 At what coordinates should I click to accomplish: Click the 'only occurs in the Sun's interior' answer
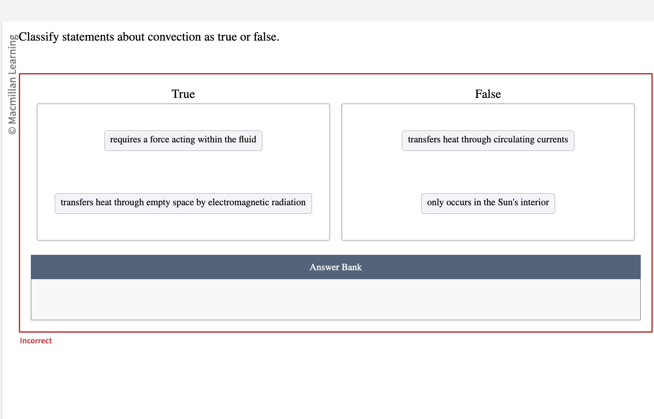coord(488,203)
